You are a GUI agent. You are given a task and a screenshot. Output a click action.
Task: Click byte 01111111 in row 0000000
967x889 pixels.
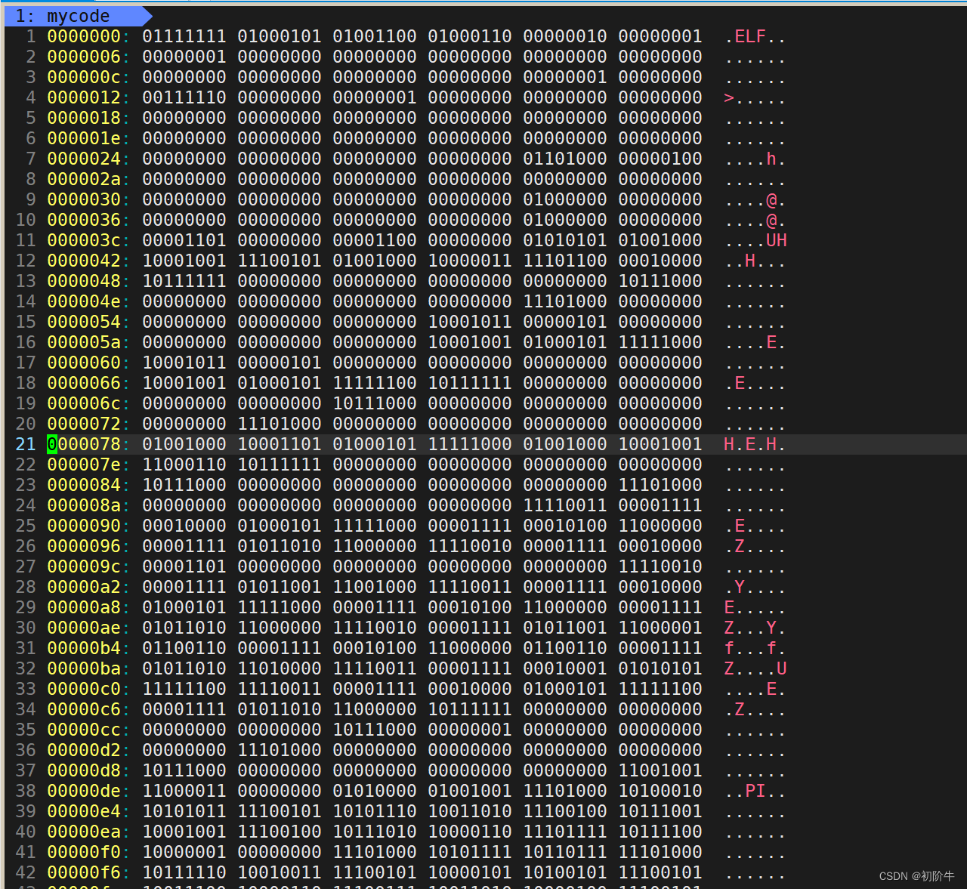click(184, 36)
